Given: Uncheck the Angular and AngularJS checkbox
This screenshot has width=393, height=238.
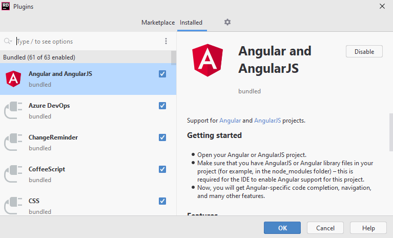Looking at the screenshot, I should click(x=162, y=74).
